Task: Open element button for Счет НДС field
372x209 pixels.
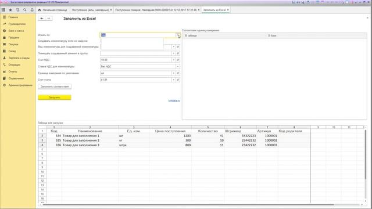Action: point(178,60)
